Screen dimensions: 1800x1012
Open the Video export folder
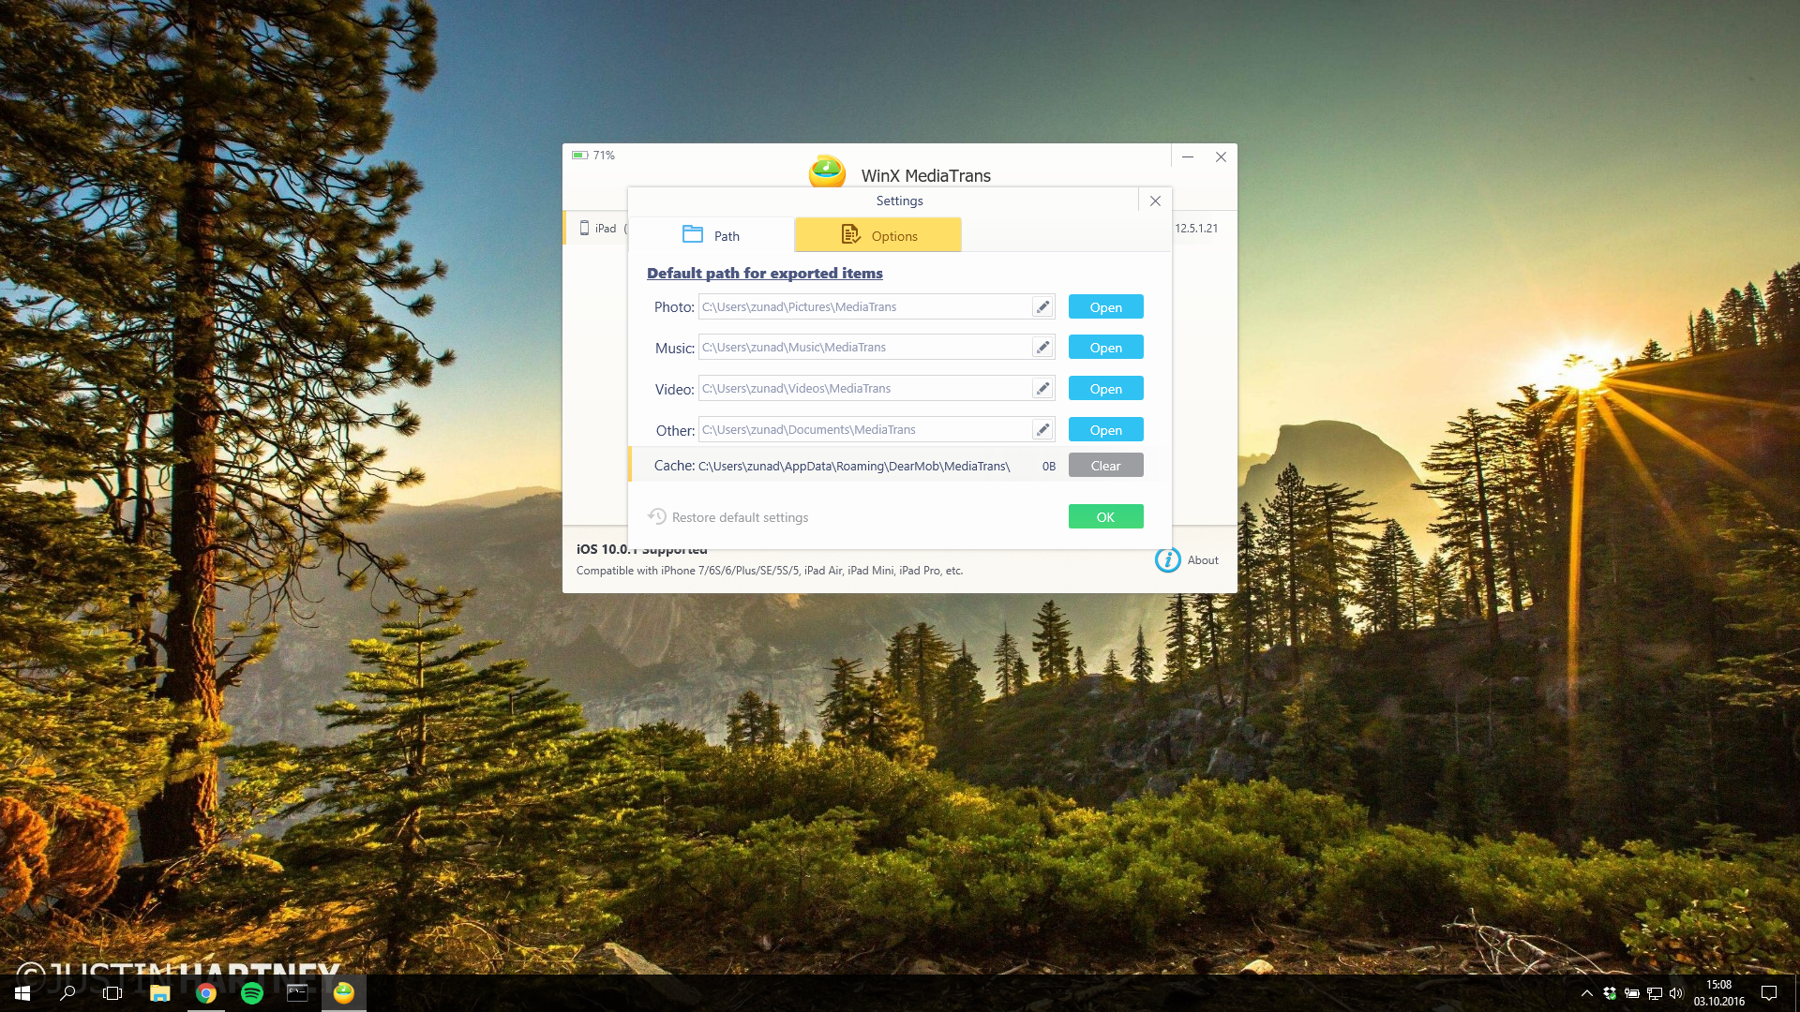click(1105, 389)
